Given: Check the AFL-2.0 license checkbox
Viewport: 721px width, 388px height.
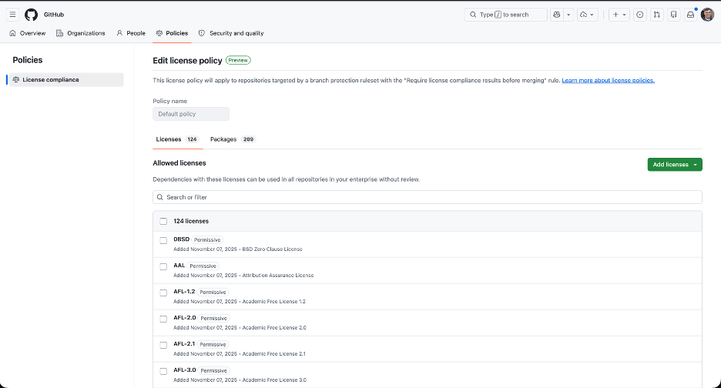Looking at the screenshot, I should [x=163, y=319].
